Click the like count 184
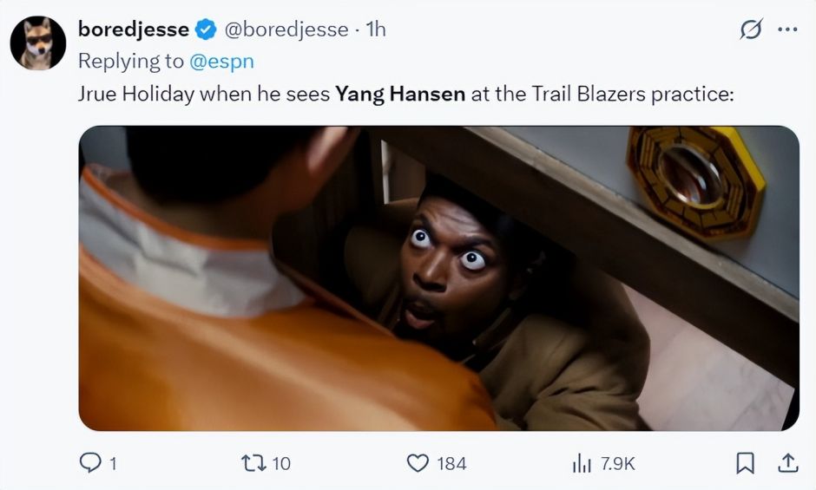Image resolution: width=816 pixels, height=490 pixels. (451, 463)
